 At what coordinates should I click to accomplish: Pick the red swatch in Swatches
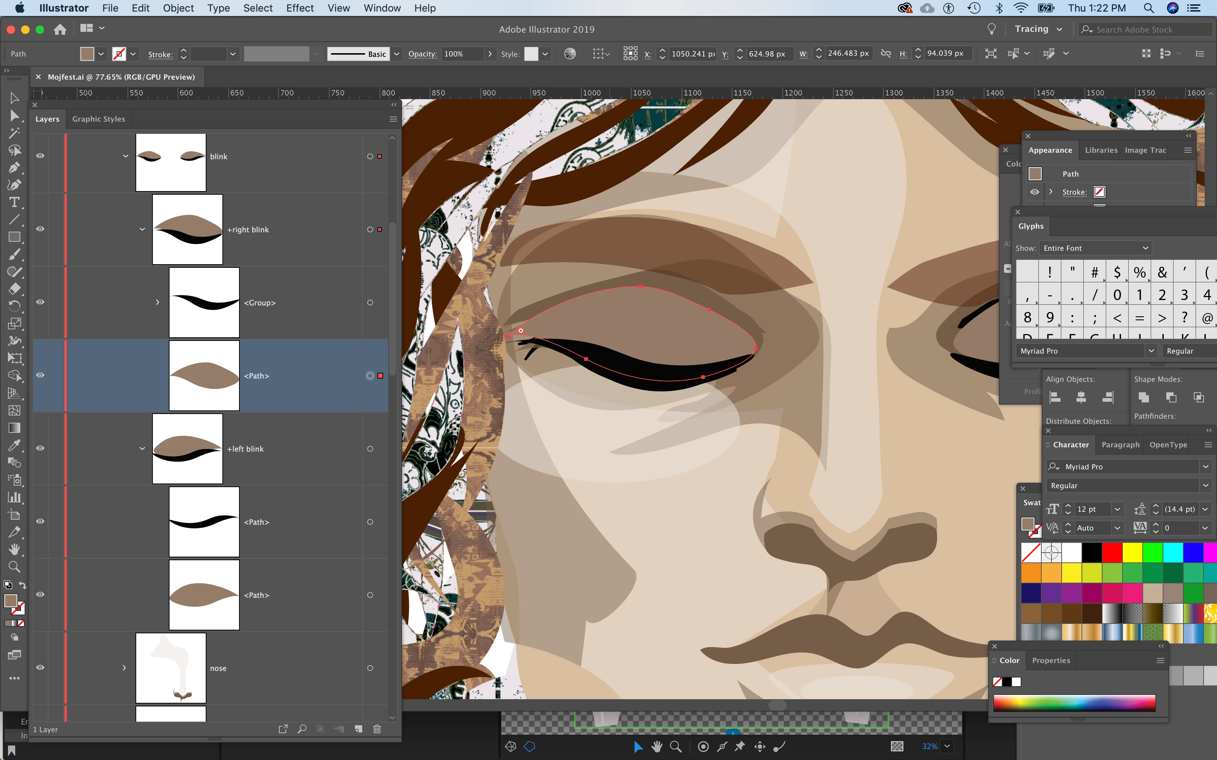click(x=1112, y=553)
